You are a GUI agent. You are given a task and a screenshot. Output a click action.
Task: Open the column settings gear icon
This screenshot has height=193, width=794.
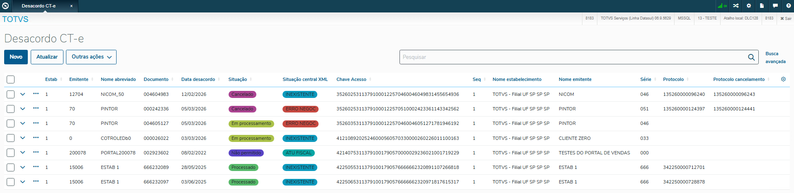783,79
